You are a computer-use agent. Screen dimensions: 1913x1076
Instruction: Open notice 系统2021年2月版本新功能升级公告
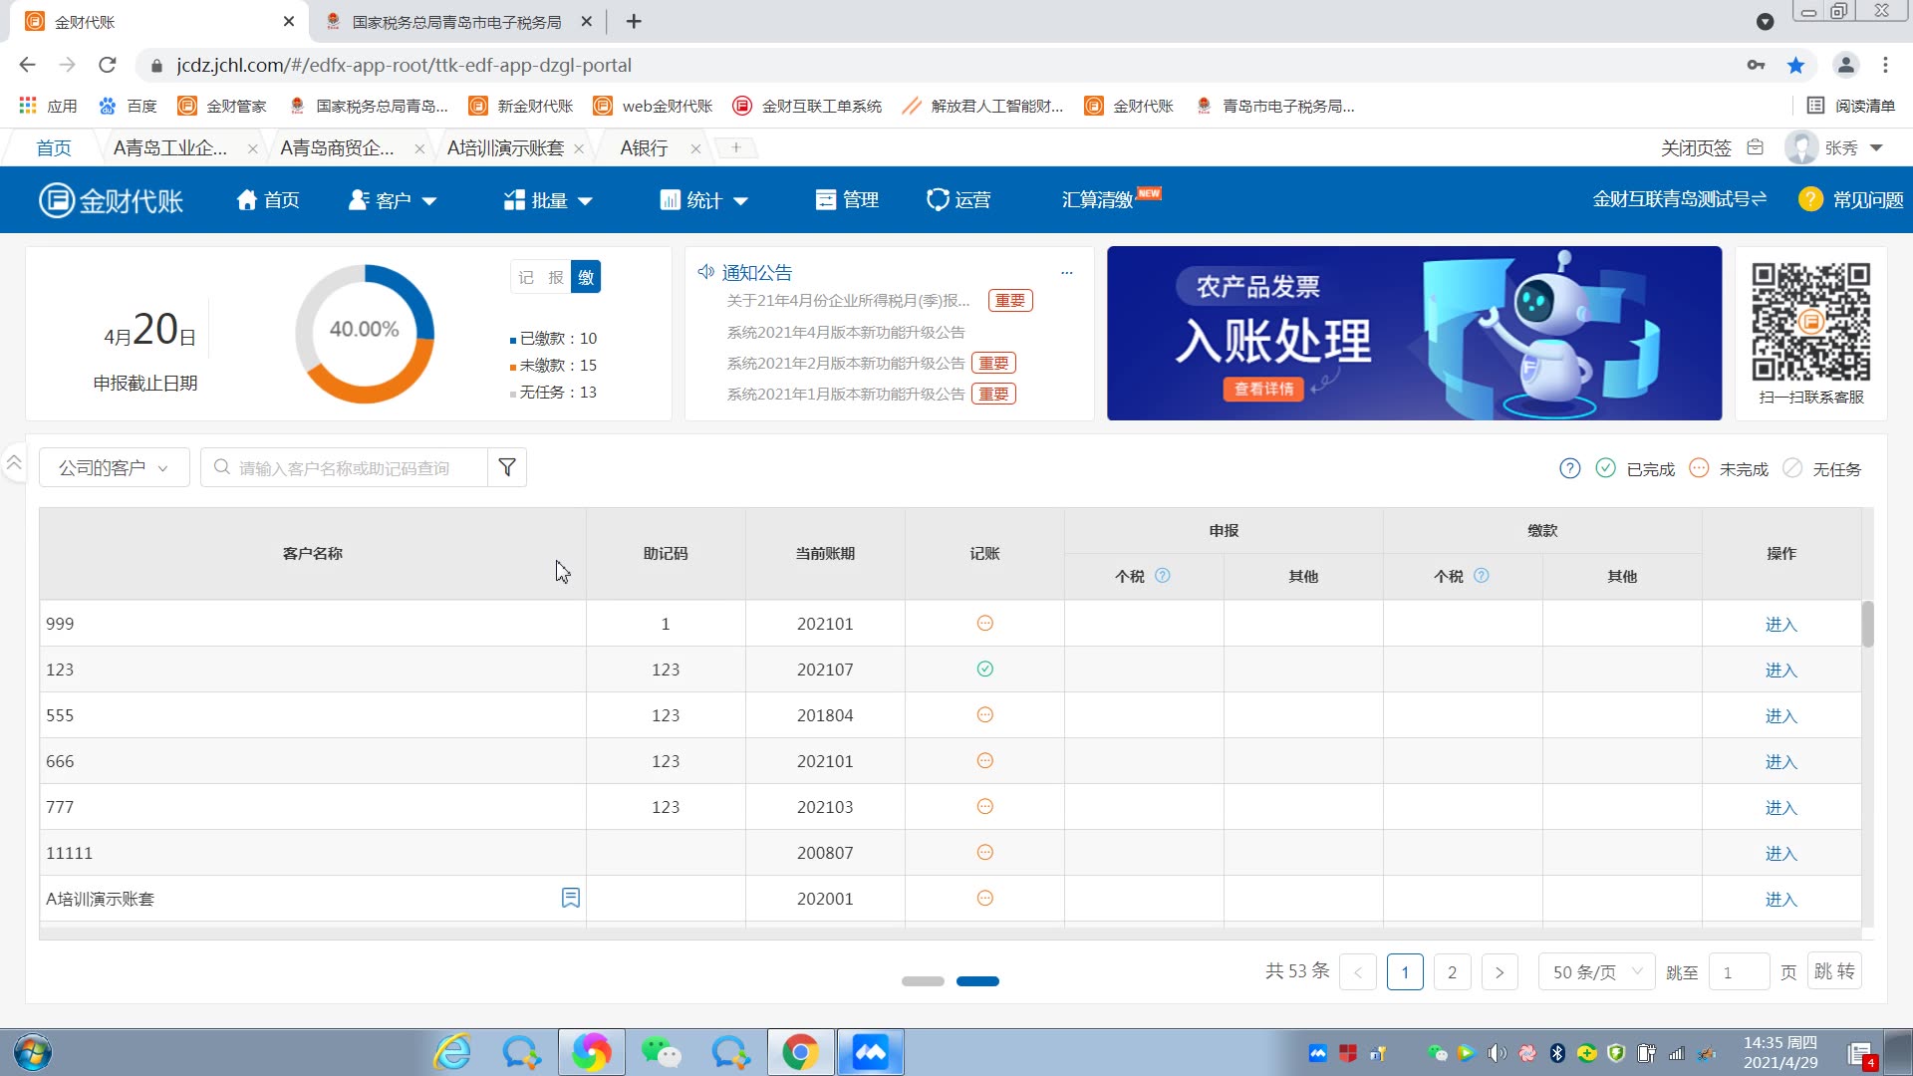click(x=845, y=364)
